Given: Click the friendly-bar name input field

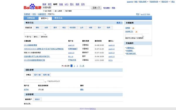Looking at the screenshot, I should pos(134,36).
